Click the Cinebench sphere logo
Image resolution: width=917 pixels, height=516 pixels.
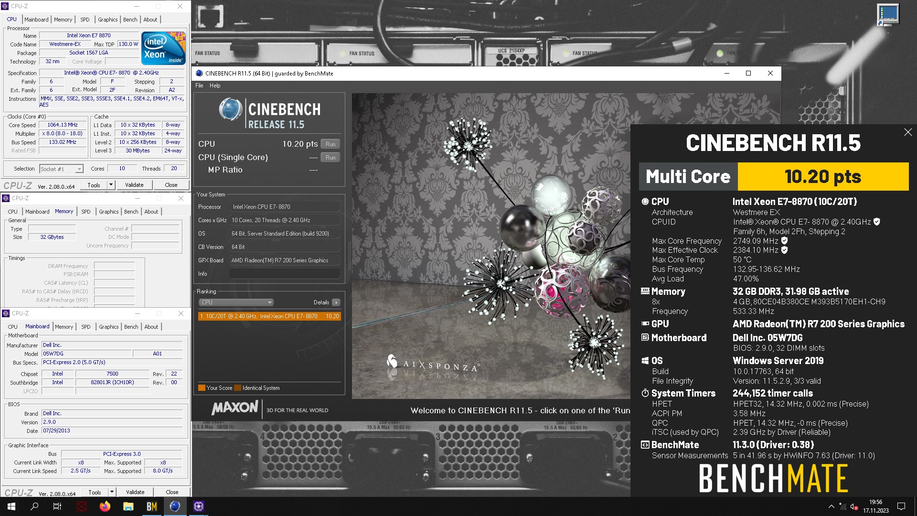(x=231, y=109)
